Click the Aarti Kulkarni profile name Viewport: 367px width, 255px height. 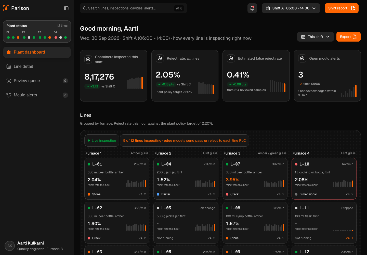click(31, 243)
